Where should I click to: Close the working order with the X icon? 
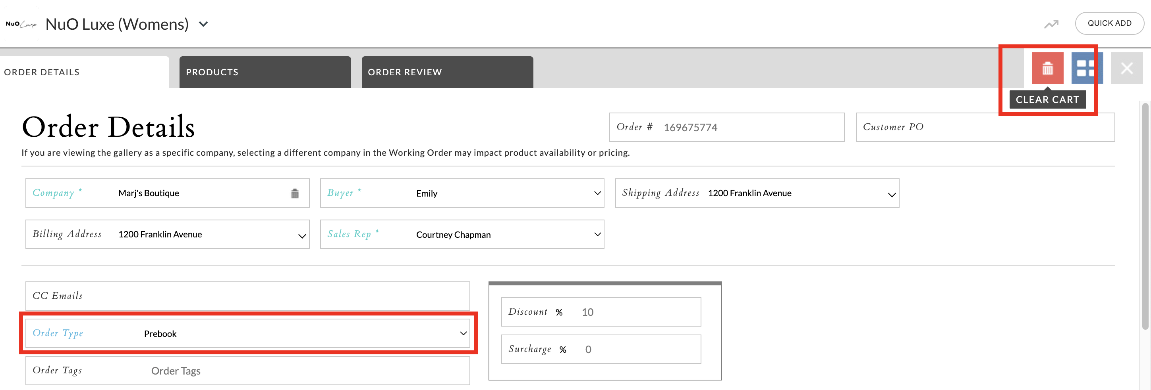(x=1127, y=68)
